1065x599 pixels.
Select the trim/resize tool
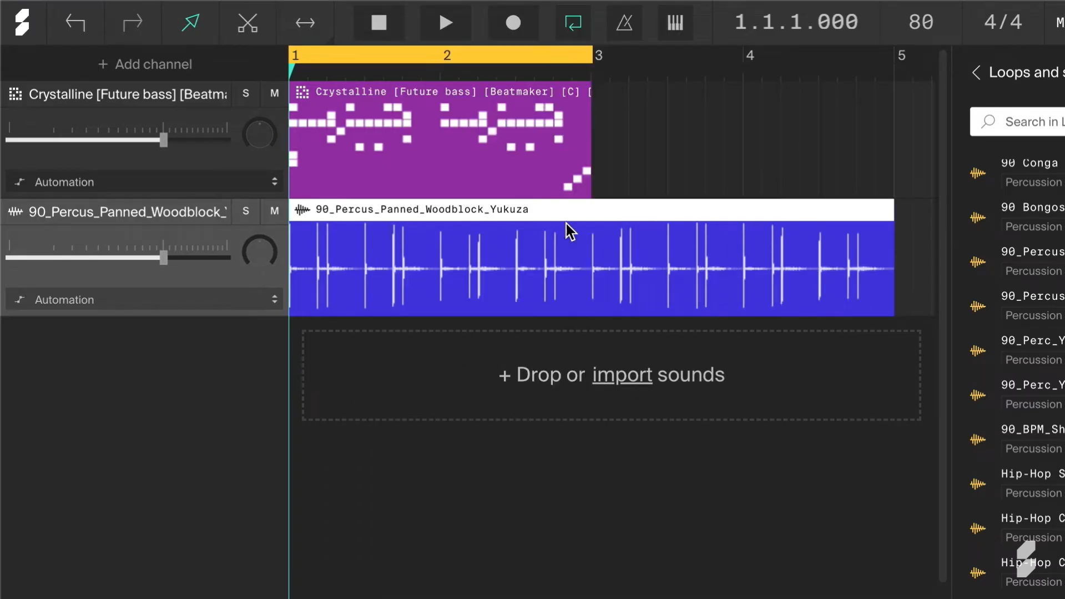coord(305,23)
